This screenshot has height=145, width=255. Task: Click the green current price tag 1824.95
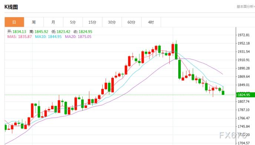(x=246, y=95)
